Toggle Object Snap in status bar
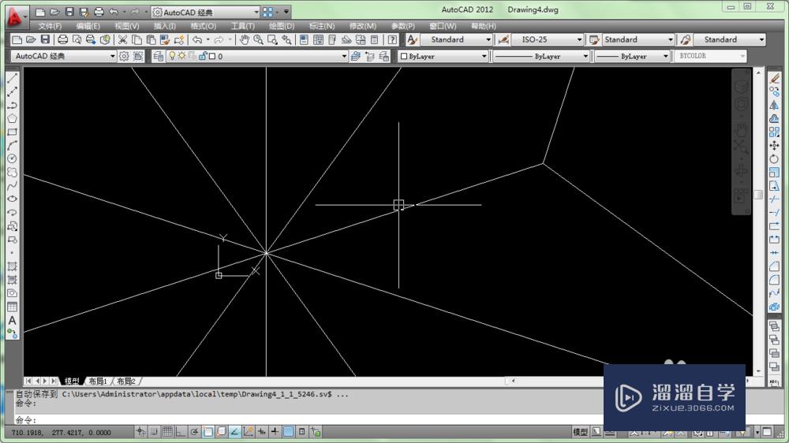The height and width of the screenshot is (443, 789). [x=208, y=431]
